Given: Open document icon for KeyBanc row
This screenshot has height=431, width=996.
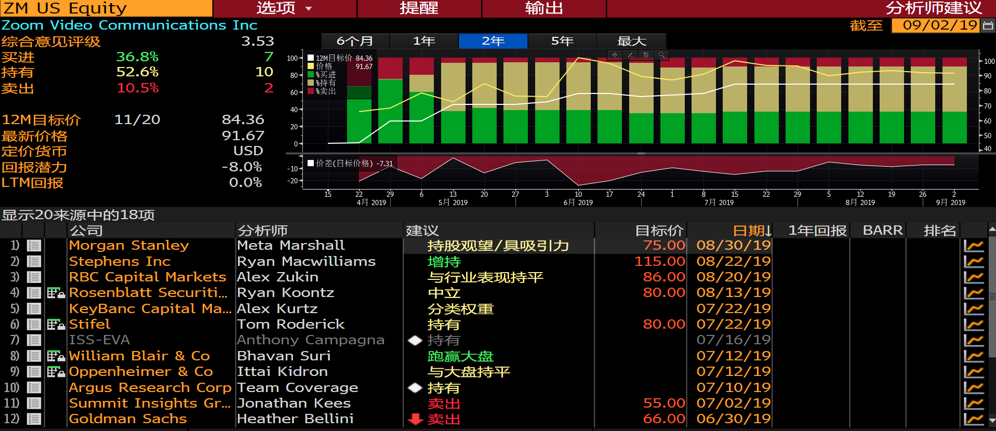Looking at the screenshot, I should [x=34, y=309].
